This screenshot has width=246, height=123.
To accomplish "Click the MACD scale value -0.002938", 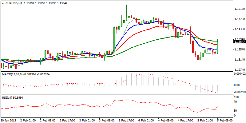I will [x=240, y=93].
